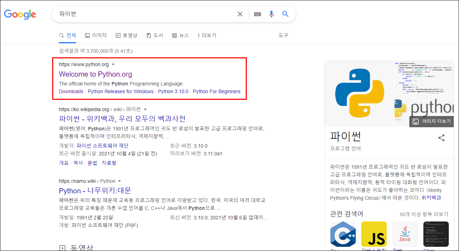Viewport: 459px width, 251px height.
Task: Click the 이미지 더보기 button
Action: coord(432,121)
